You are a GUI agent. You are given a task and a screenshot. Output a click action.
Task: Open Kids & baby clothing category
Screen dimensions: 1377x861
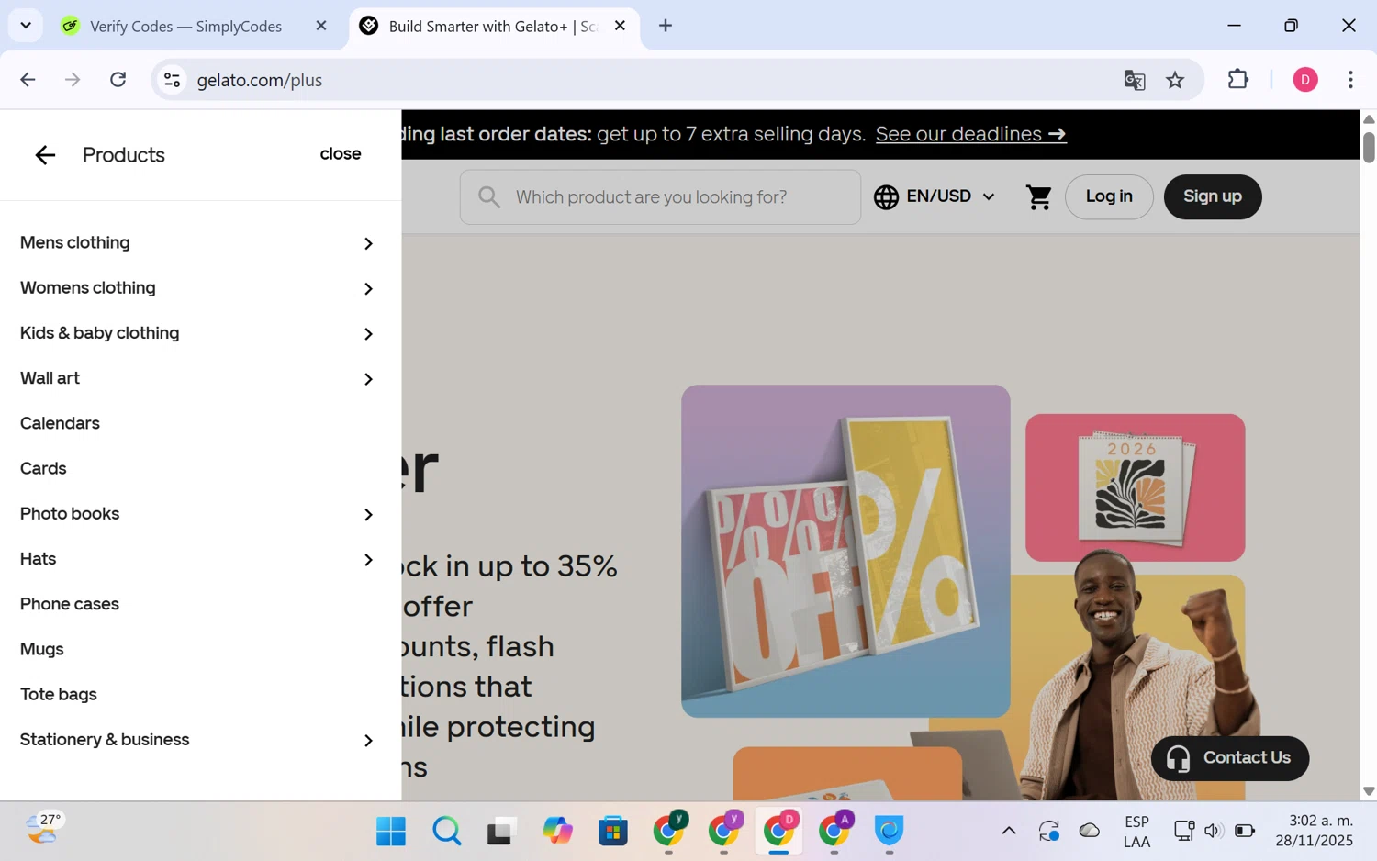pyautogui.click(x=100, y=332)
